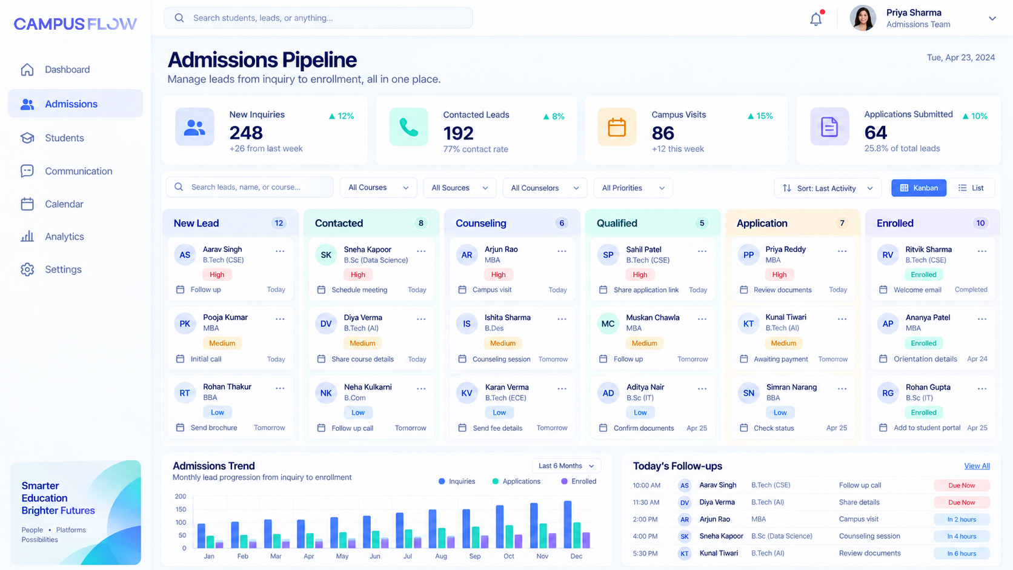
Task: Click the Settings gear icon
Action: (27, 270)
